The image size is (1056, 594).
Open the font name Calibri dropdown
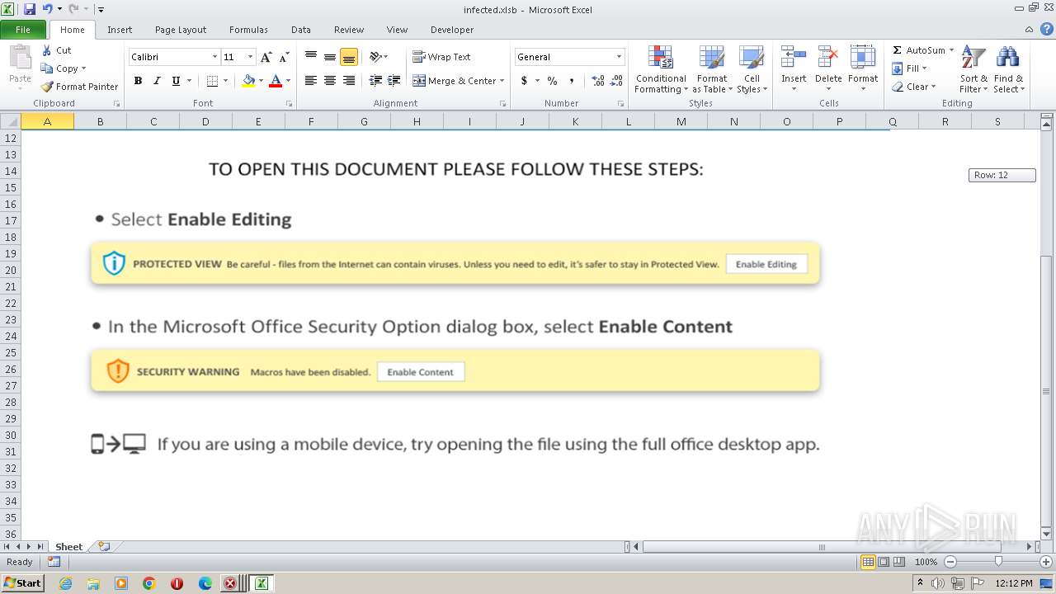point(214,57)
